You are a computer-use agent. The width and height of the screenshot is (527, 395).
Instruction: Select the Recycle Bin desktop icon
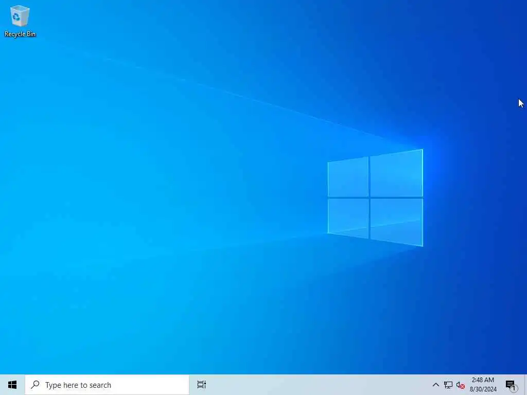pos(20,21)
